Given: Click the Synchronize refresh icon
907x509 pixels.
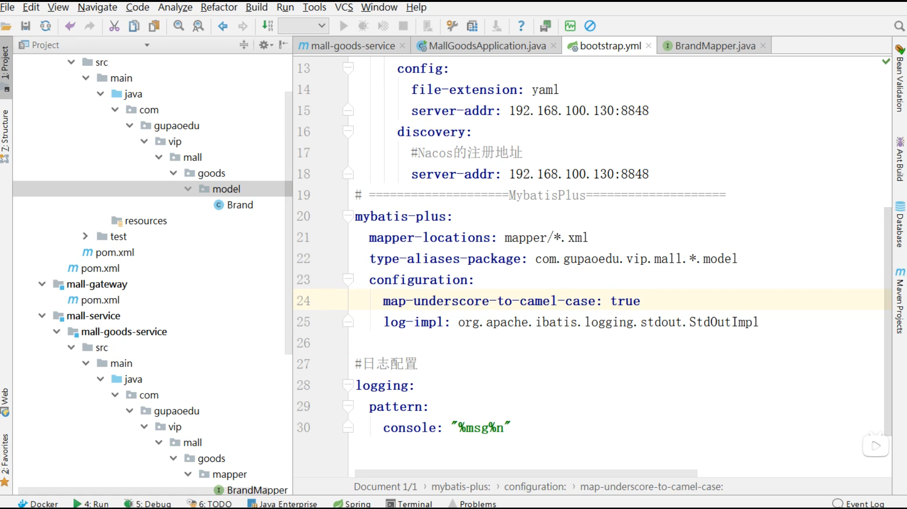Looking at the screenshot, I should pyautogui.click(x=45, y=26).
